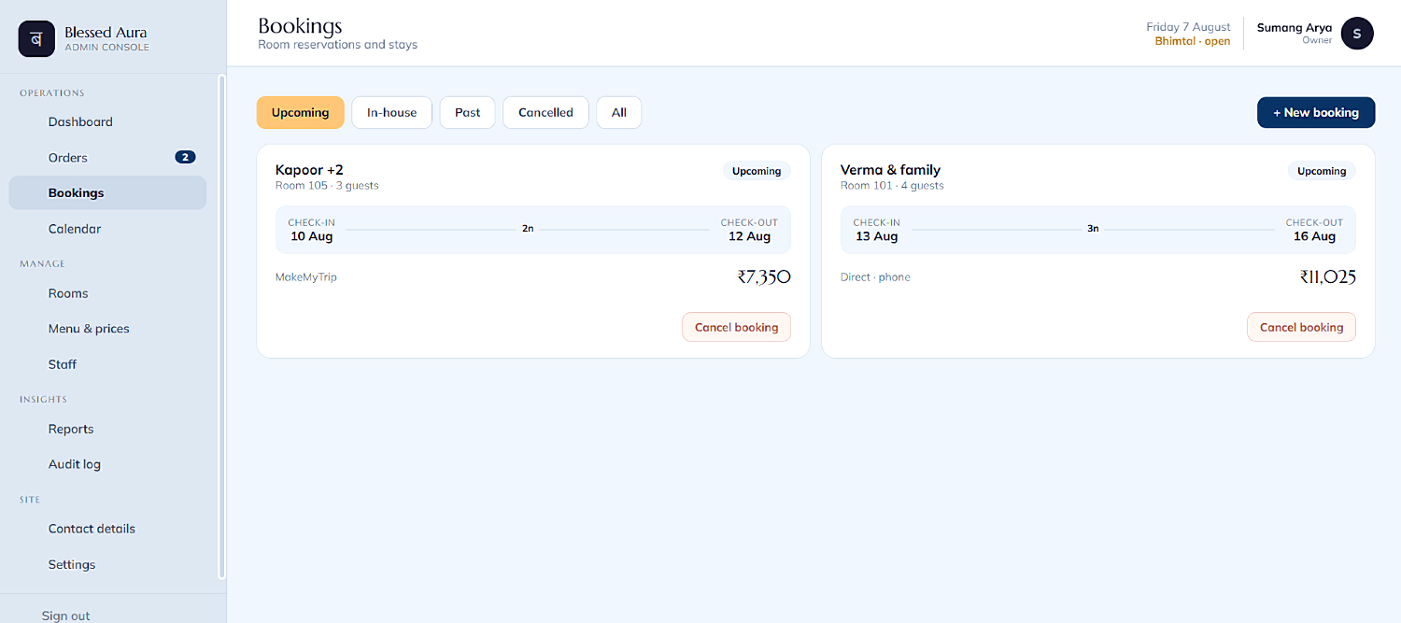Click the Blessed Aura logo icon
The image size is (1401, 623).
point(36,39)
